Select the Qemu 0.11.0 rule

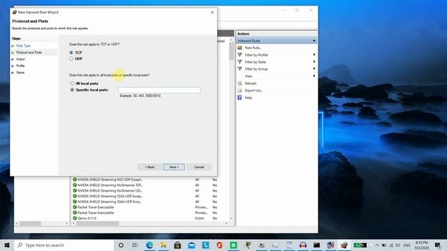(x=87, y=218)
